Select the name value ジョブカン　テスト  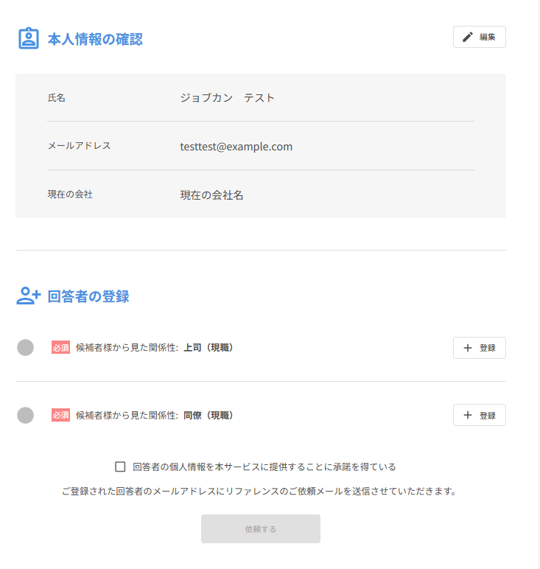point(227,98)
